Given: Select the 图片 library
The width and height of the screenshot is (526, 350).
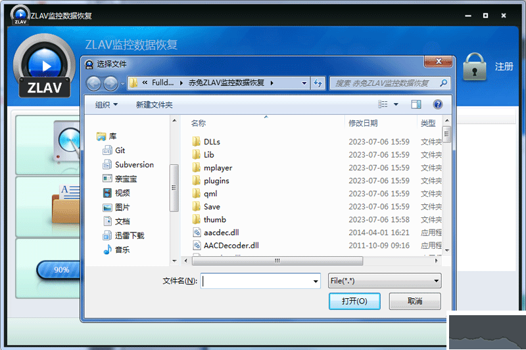Looking at the screenshot, I should (x=116, y=208).
